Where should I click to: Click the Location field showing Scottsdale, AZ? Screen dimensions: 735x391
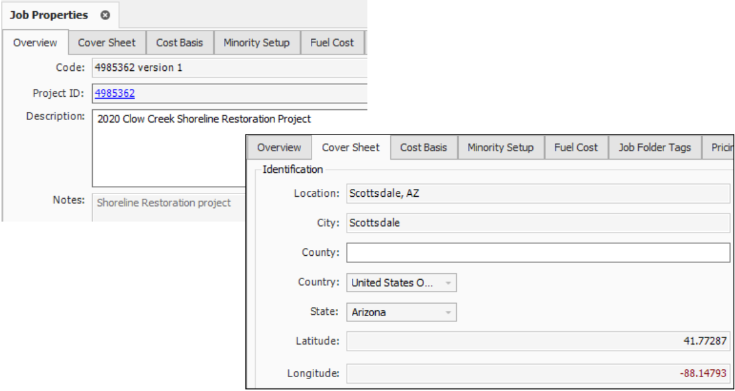[x=537, y=194]
